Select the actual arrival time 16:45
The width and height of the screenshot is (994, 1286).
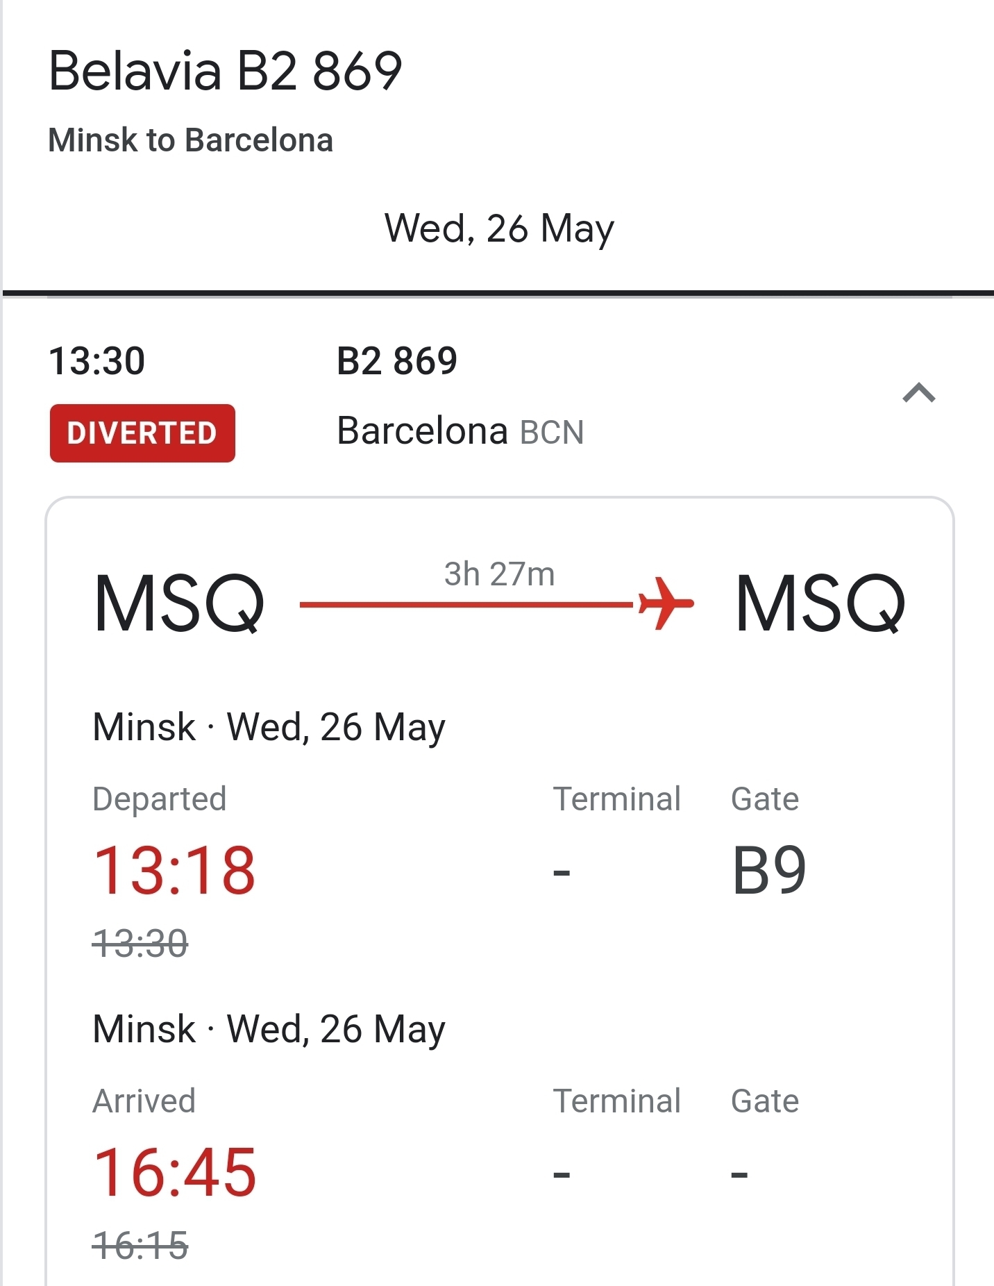tap(174, 1172)
